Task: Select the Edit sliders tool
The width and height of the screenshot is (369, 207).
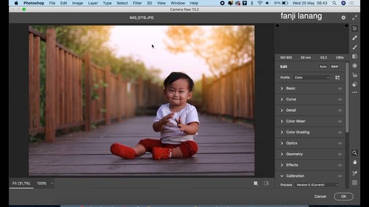Action: [355, 28]
